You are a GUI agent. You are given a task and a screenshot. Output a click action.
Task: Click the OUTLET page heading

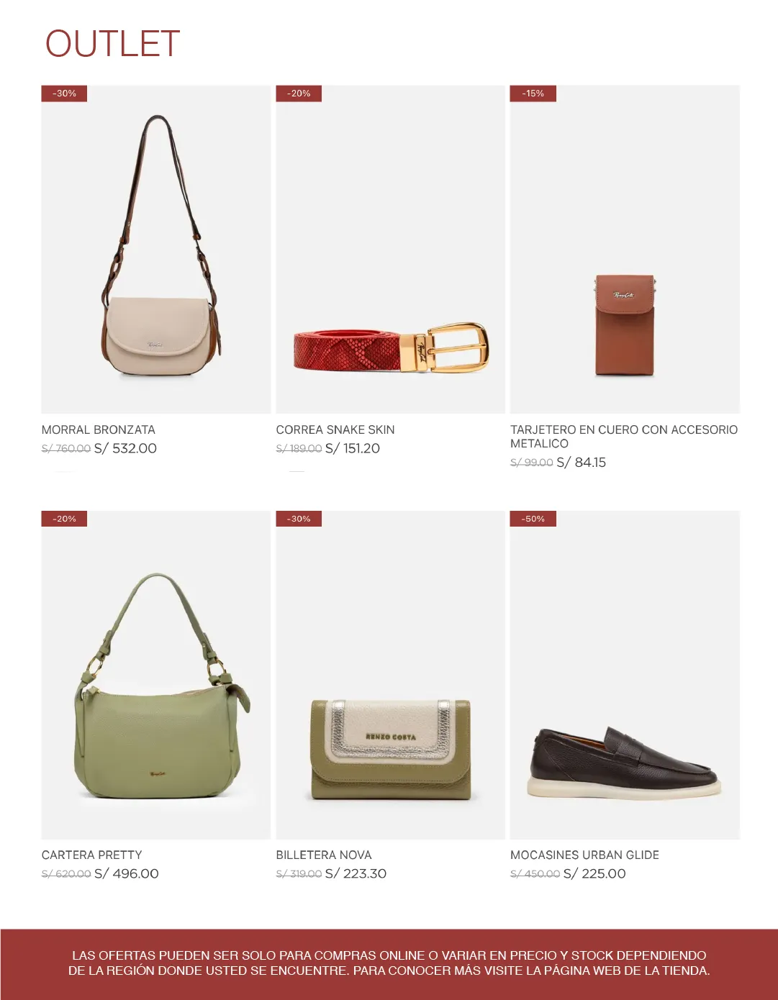coord(112,44)
